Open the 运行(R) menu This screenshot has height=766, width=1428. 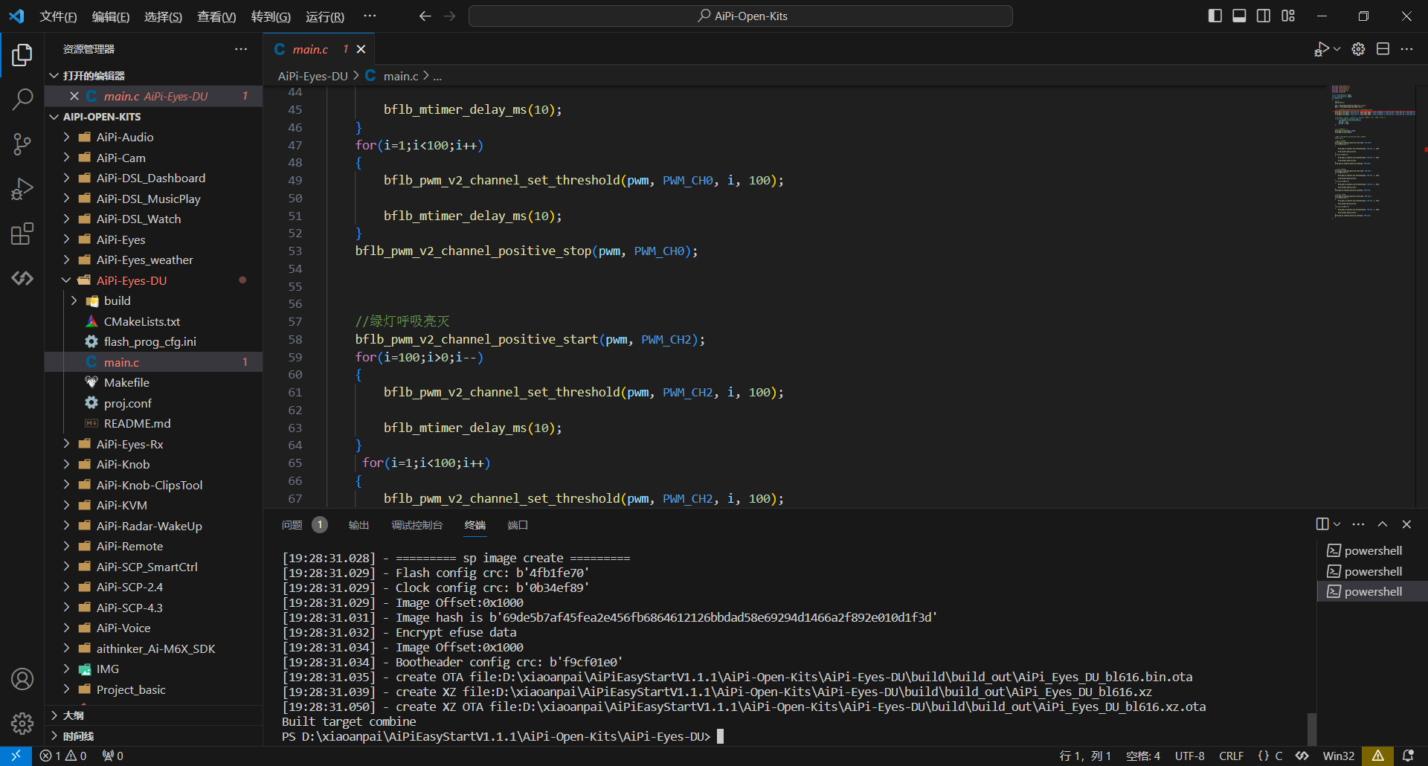[325, 16]
